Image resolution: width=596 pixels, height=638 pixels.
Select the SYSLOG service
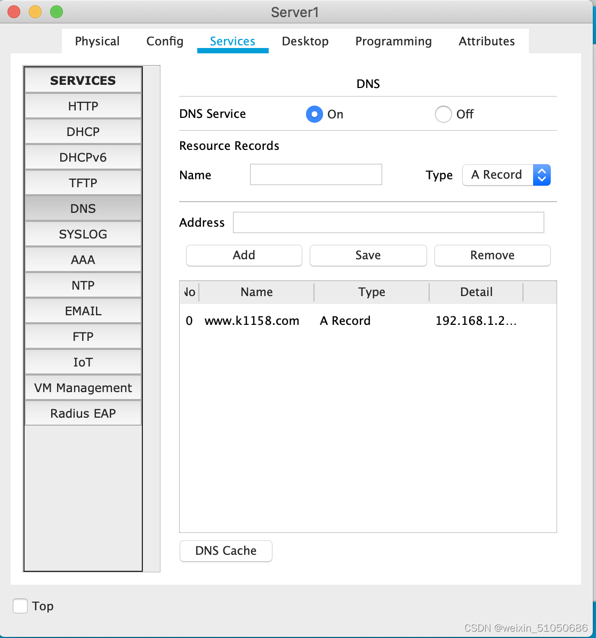coord(83,234)
